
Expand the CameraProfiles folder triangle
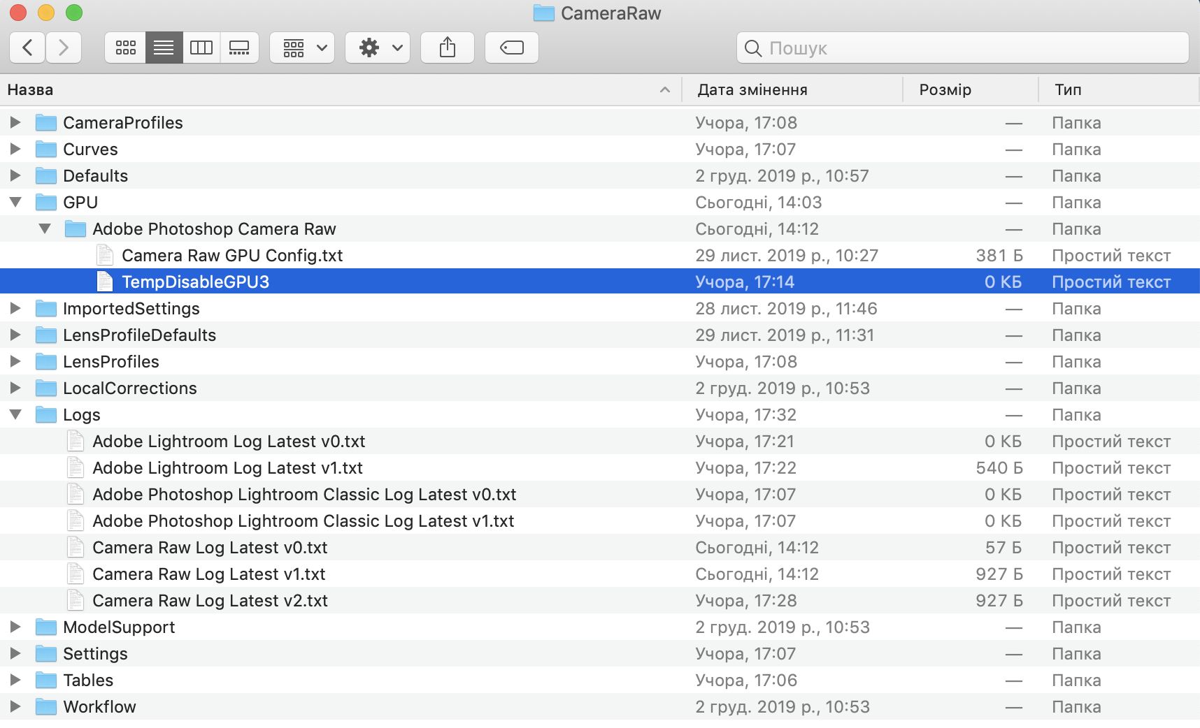click(x=15, y=122)
